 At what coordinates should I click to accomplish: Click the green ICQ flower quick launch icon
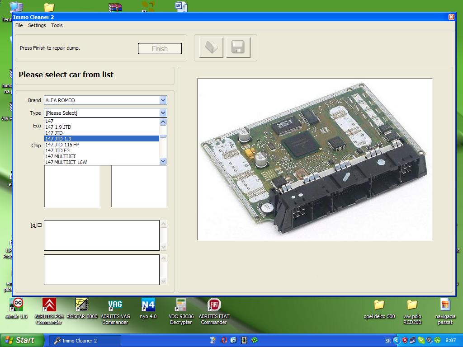click(254, 340)
